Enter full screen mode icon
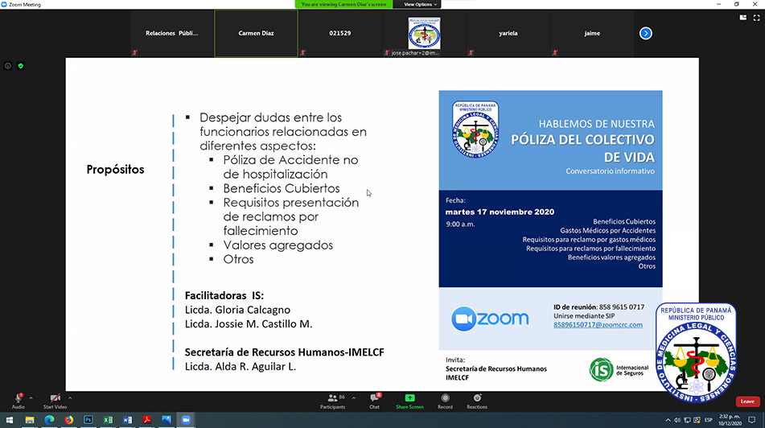 tap(756, 18)
